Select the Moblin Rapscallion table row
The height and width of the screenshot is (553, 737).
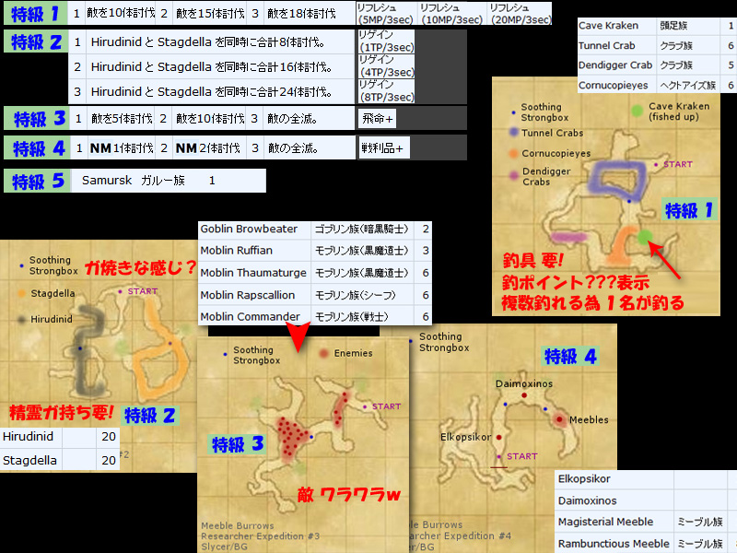[314, 295]
